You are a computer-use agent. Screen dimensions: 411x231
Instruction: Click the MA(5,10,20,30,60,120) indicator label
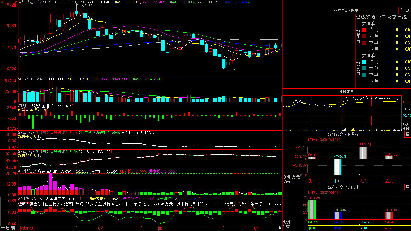[x=64, y=2]
